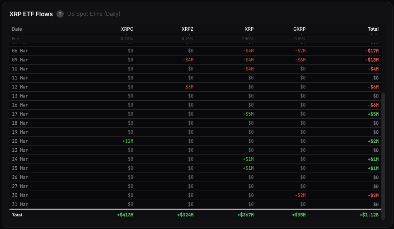394x229 pixels.
Task: Click the 12 Mar date cell
Action: pyautogui.click(x=20, y=87)
